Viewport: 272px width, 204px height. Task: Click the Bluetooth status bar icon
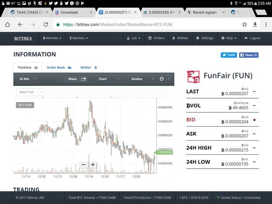pyautogui.click(x=231, y=3)
